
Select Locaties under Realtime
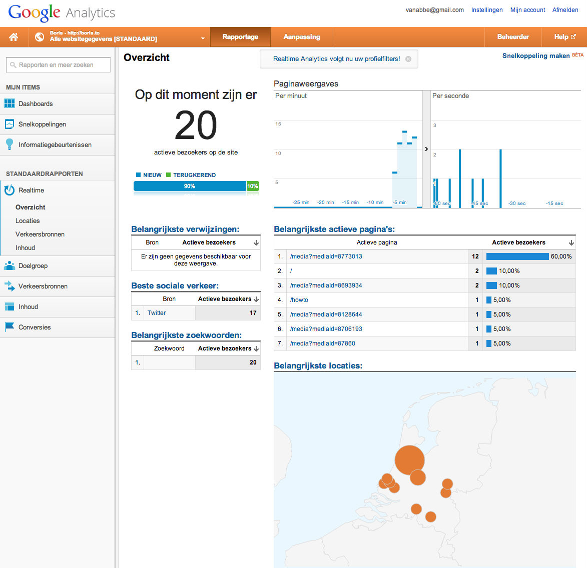[x=28, y=220]
